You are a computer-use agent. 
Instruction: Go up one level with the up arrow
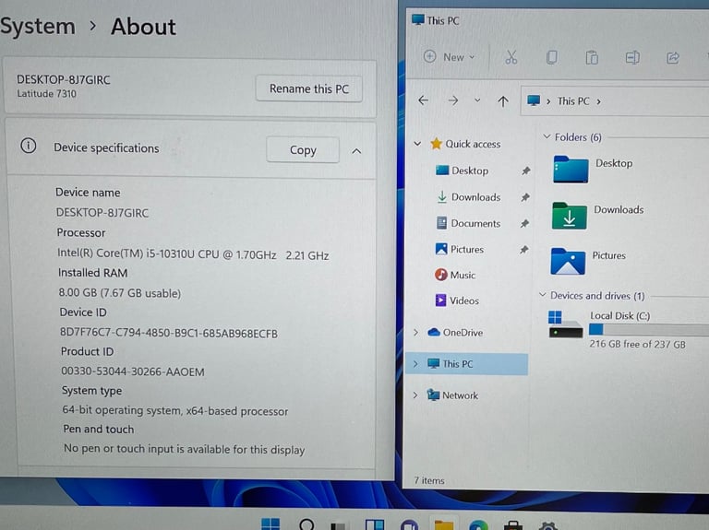click(503, 101)
